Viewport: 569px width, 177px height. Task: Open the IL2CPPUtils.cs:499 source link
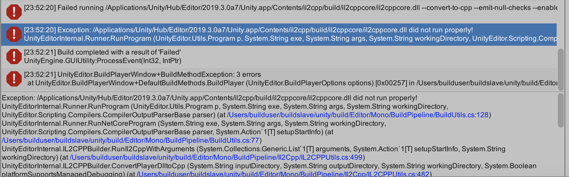coord(216,157)
